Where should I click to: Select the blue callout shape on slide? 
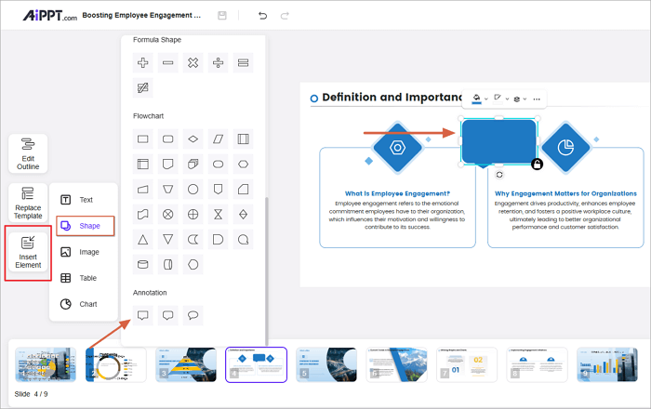499,141
